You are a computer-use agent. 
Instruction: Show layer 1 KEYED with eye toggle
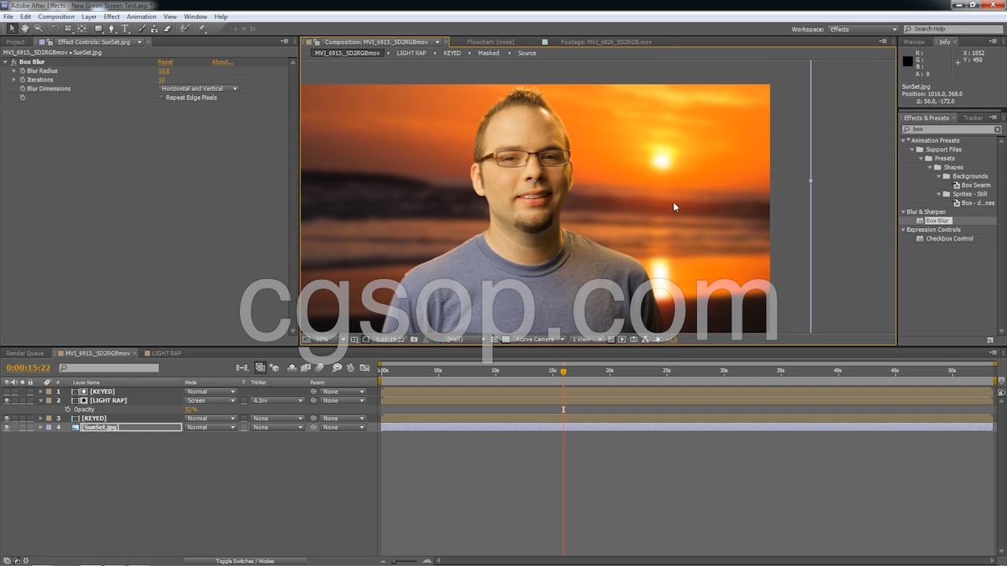[x=7, y=391]
